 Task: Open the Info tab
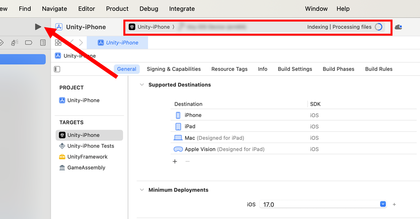point(262,69)
